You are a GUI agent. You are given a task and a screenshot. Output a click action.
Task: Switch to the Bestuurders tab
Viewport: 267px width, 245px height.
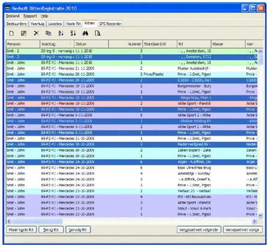coord(17,24)
